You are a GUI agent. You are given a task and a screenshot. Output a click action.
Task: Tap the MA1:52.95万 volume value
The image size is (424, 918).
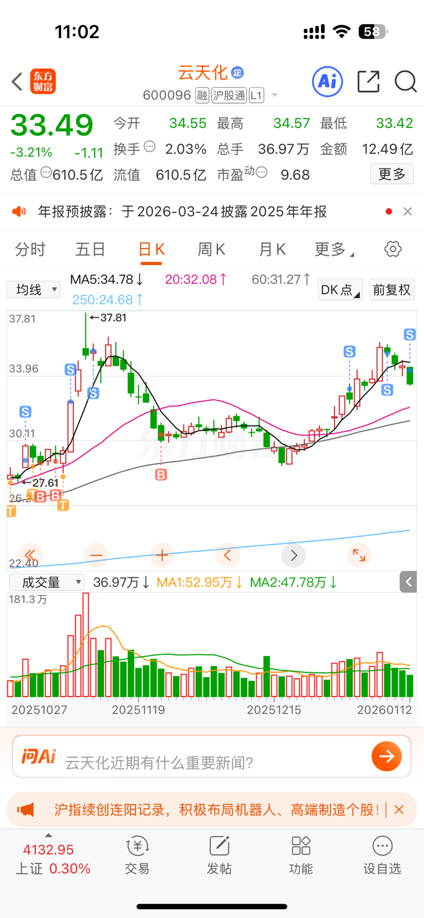click(x=200, y=583)
